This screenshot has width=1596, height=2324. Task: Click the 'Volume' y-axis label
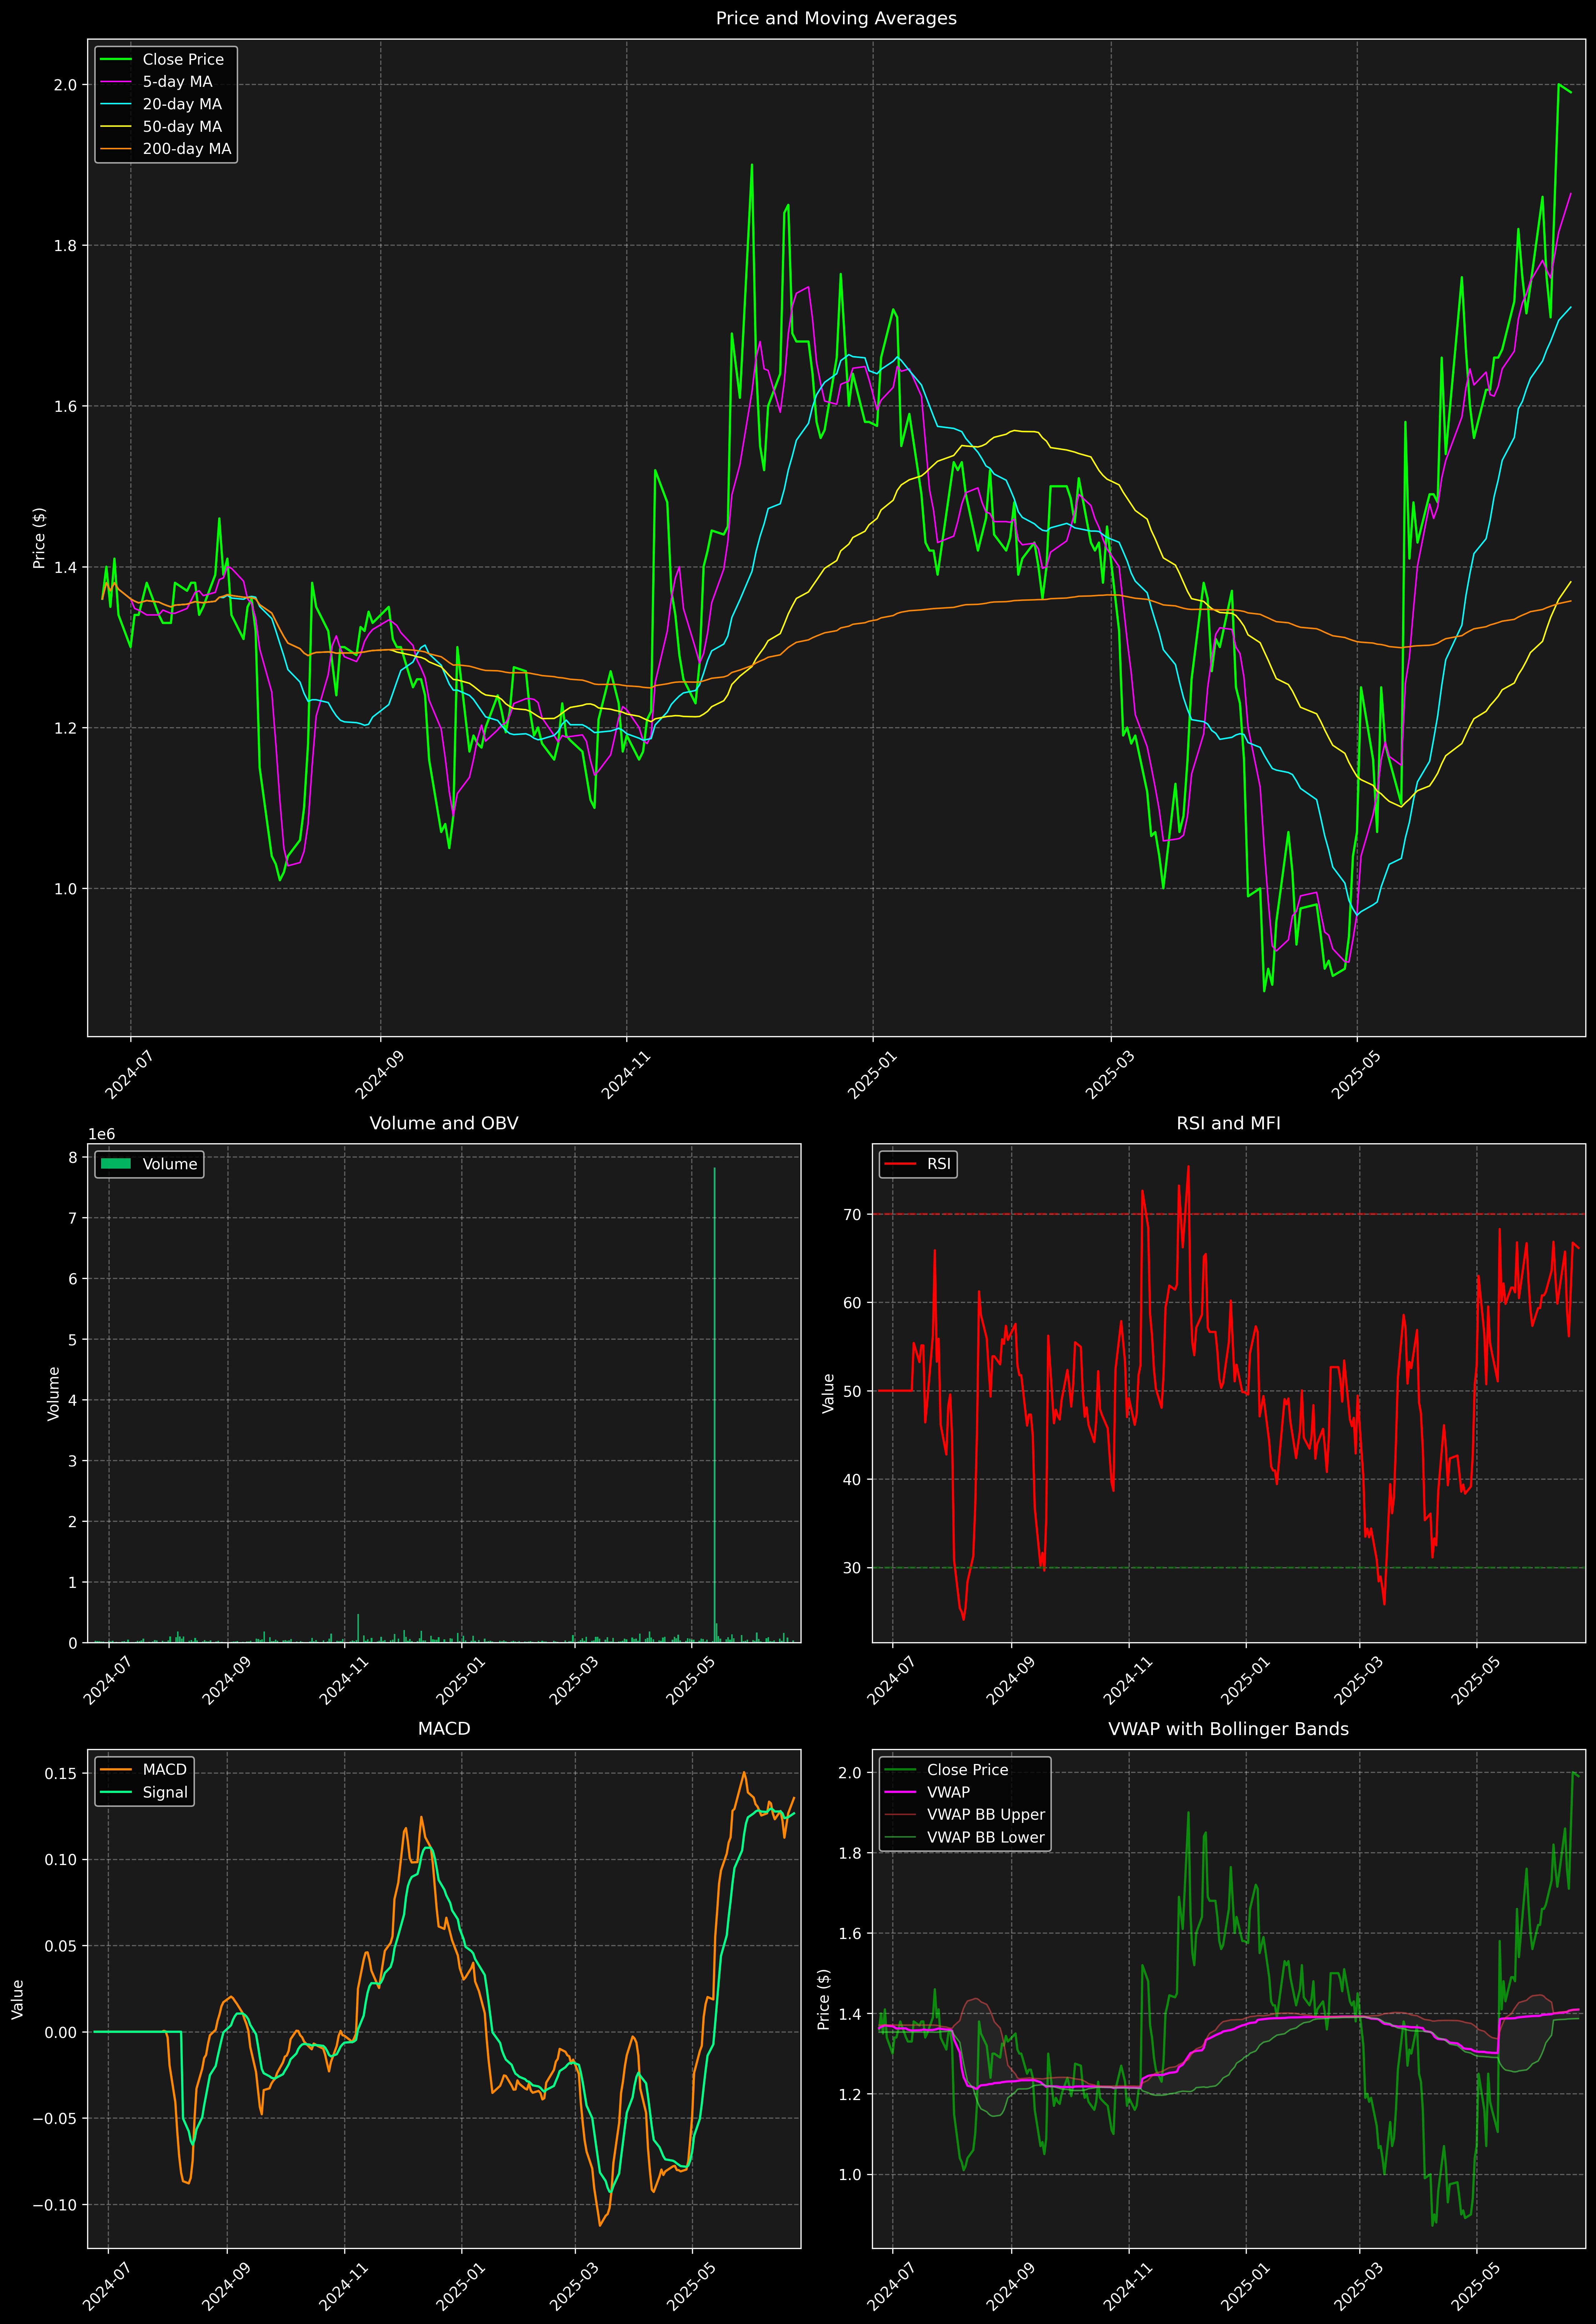pos(54,1393)
